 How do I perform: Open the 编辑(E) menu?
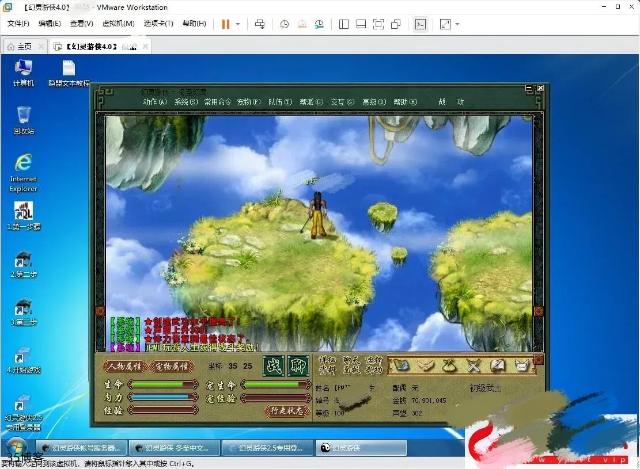coord(50,24)
